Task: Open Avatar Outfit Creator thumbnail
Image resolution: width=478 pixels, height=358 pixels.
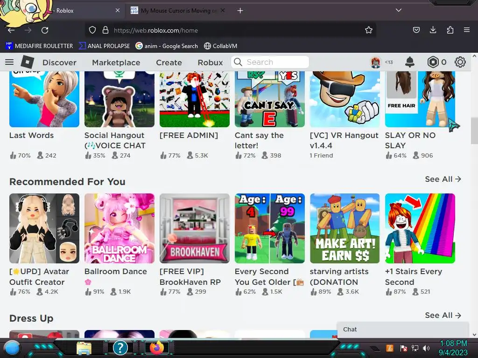Action: 44,228
